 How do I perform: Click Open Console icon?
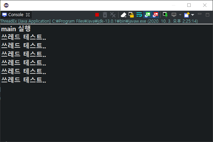pos(187,15)
